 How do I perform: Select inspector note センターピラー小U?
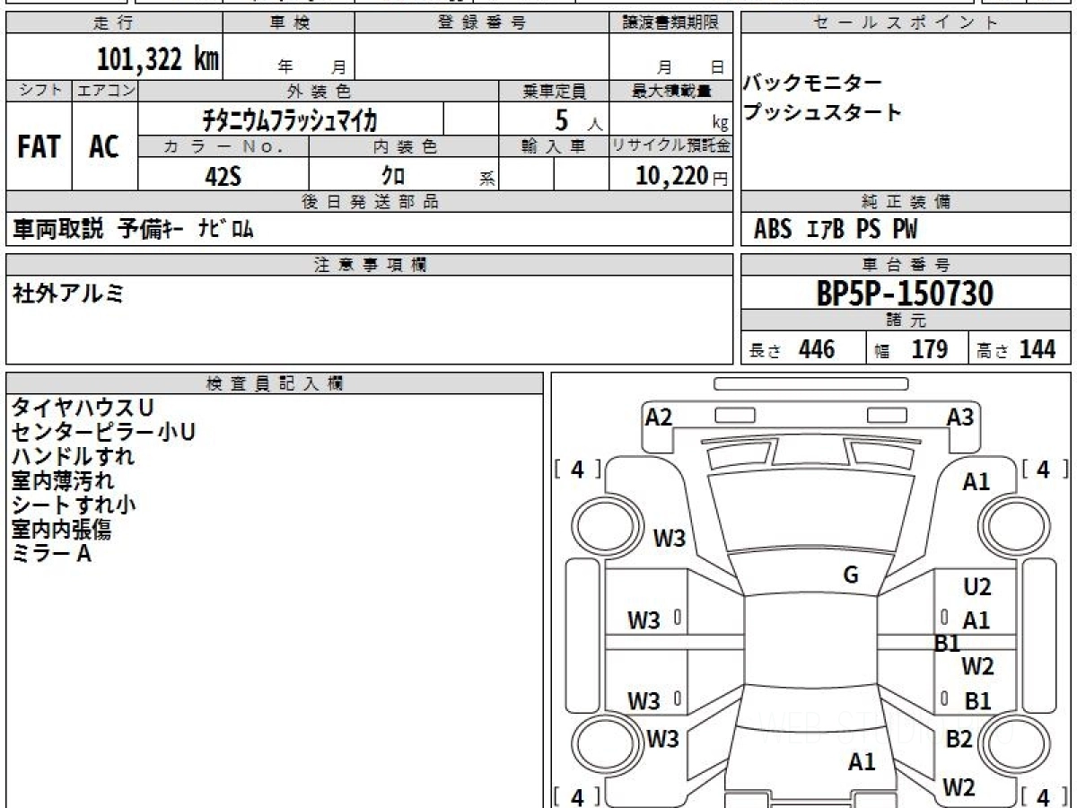[103, 432]
